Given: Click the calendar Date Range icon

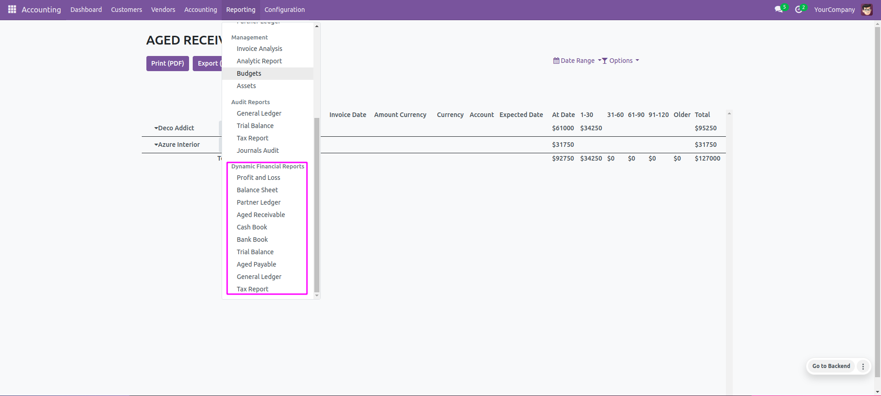Looking at the screenshot, I should [x=556, y=61].
